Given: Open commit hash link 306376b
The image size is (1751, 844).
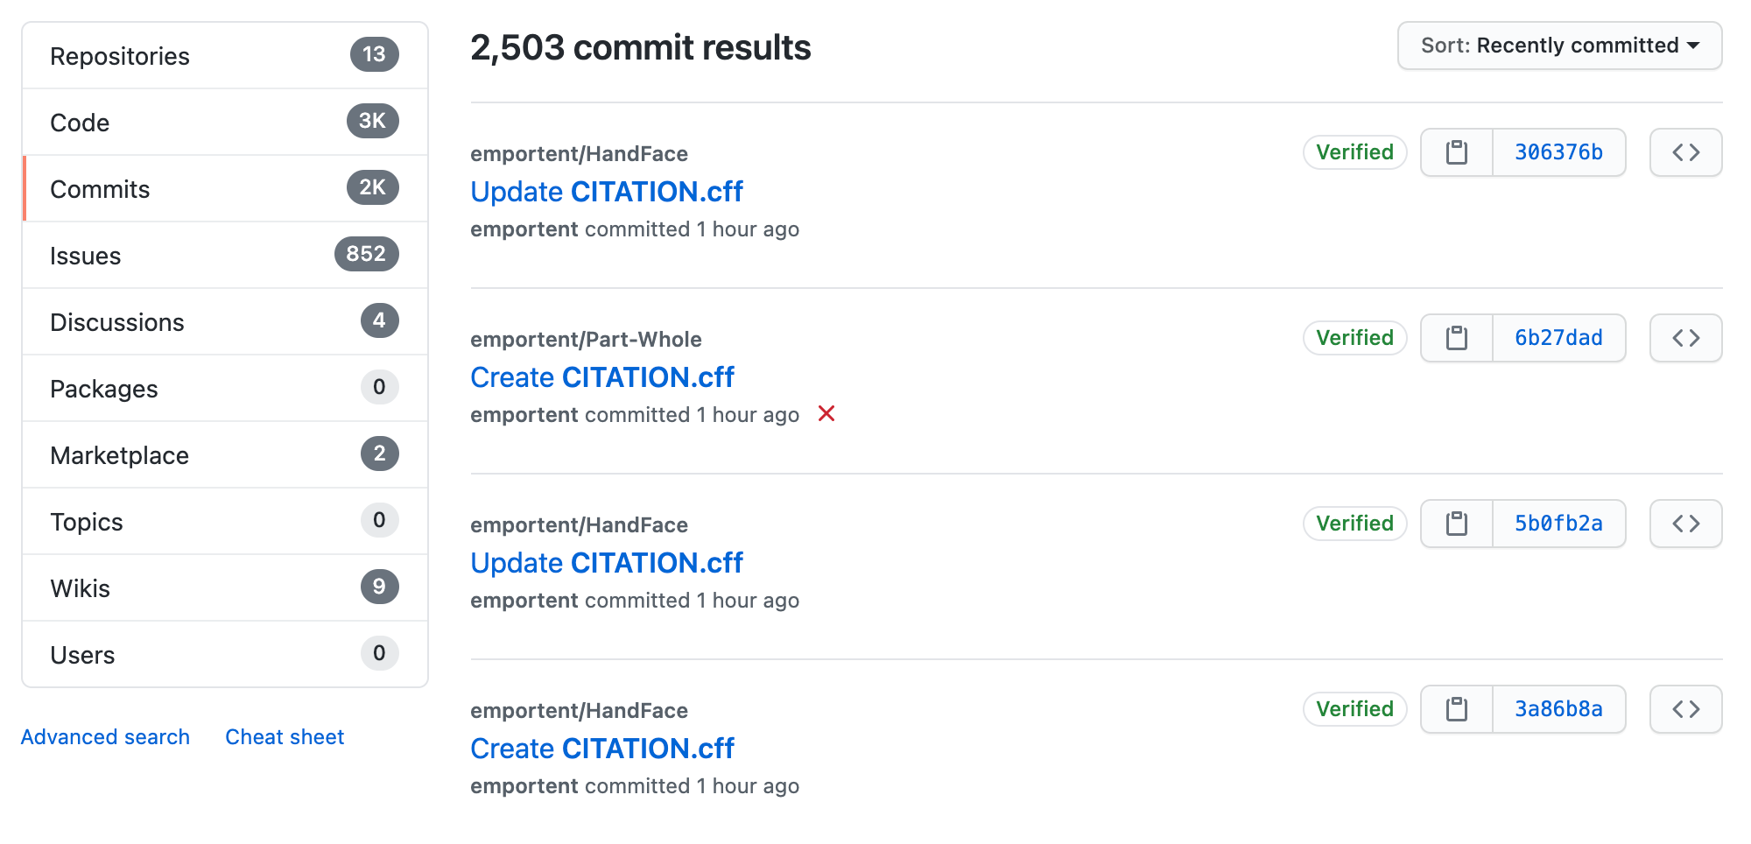Looking at the screenshot, I should pos(1558,152).
